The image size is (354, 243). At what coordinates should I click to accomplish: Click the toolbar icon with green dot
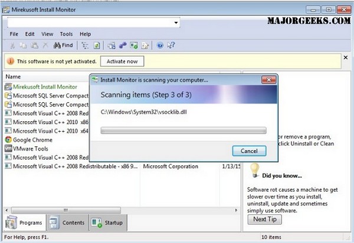coord(134,45)
